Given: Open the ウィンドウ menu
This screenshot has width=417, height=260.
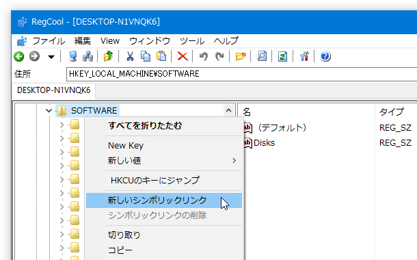Looking at the screenshot, I should 150,41.
